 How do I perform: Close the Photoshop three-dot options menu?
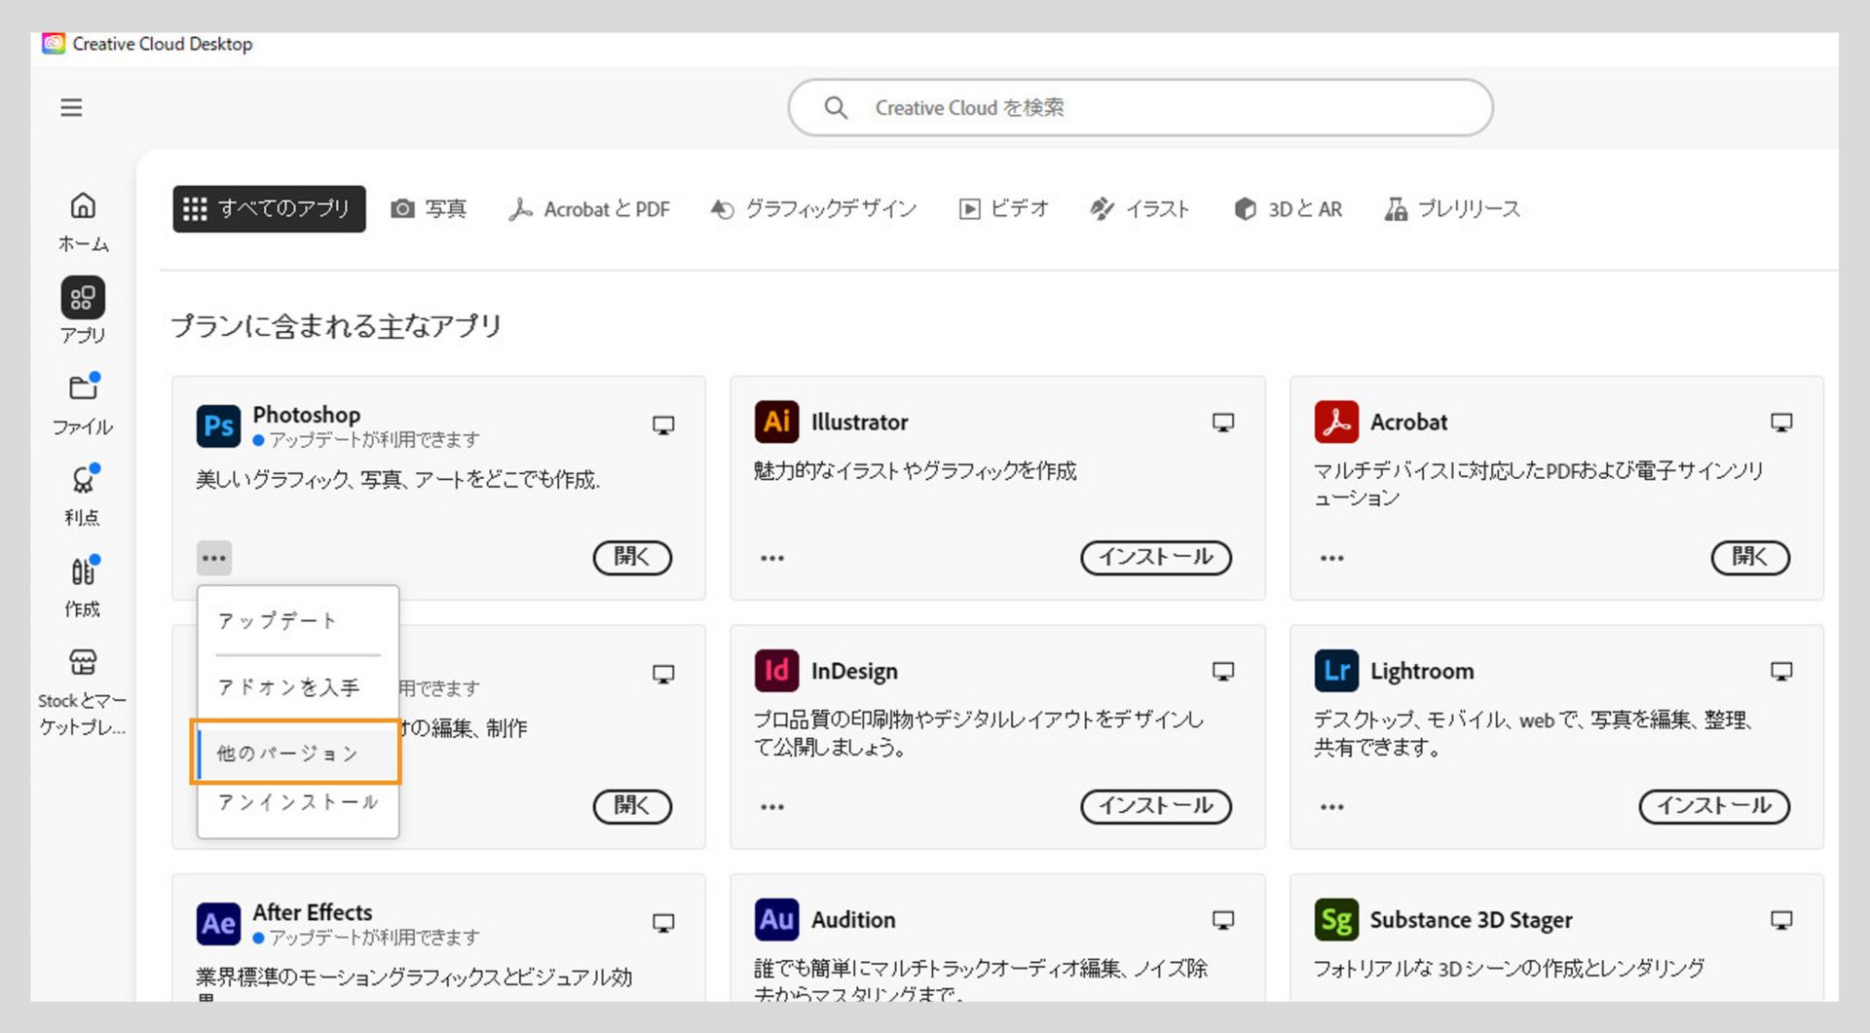pyautogui.click(x=214, y=558)
